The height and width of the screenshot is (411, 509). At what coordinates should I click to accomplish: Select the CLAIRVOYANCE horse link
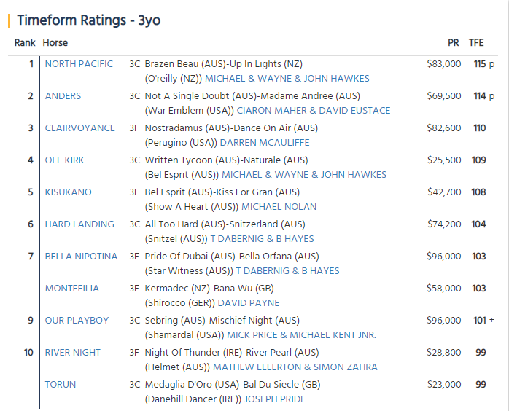click(80, 128)
